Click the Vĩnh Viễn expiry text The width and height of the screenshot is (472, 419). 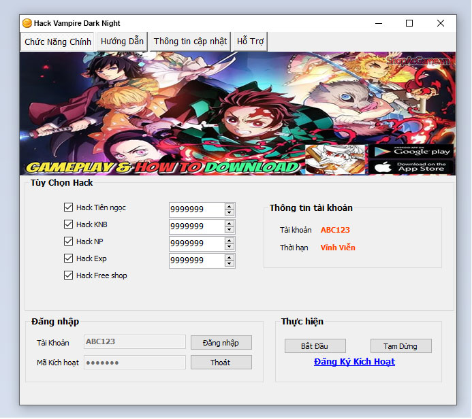pyautogui.click(x=338, y=248)
